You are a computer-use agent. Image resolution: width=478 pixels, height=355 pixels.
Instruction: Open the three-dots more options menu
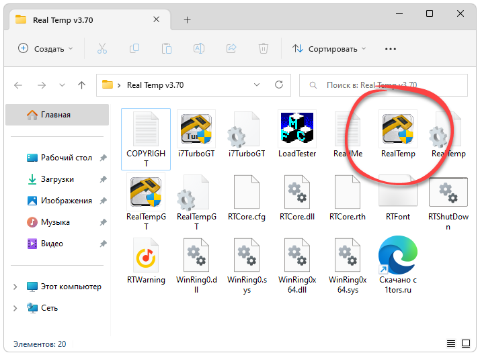(x=390, y=49)
